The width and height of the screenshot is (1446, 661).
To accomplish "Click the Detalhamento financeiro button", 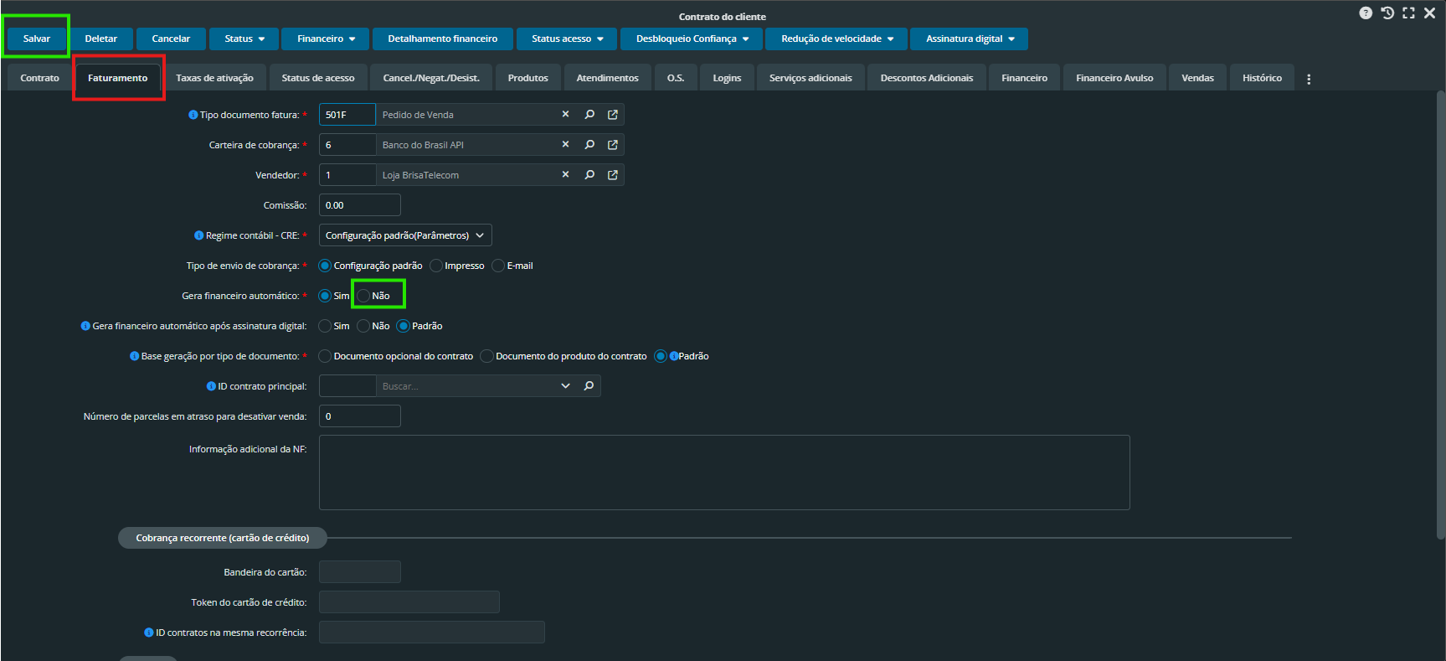I will [x=442, y=39].
